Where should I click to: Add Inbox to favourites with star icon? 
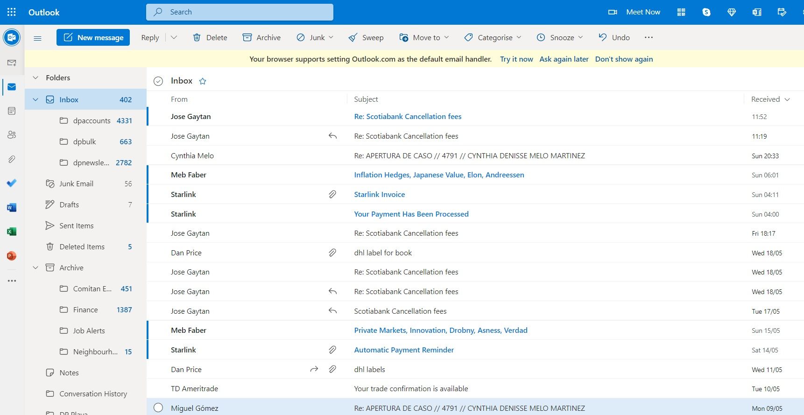pyautogui.click(x=203, y=81)
